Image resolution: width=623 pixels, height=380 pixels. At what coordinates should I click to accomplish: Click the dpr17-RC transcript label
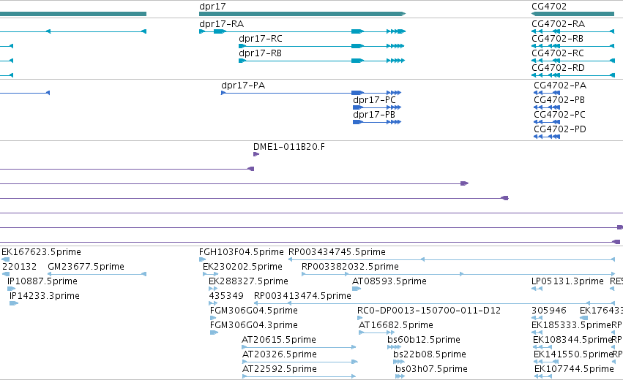[260, 39]
